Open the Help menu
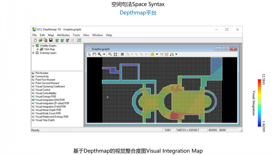This screenshot has height=155, width=276. point(109,35)
